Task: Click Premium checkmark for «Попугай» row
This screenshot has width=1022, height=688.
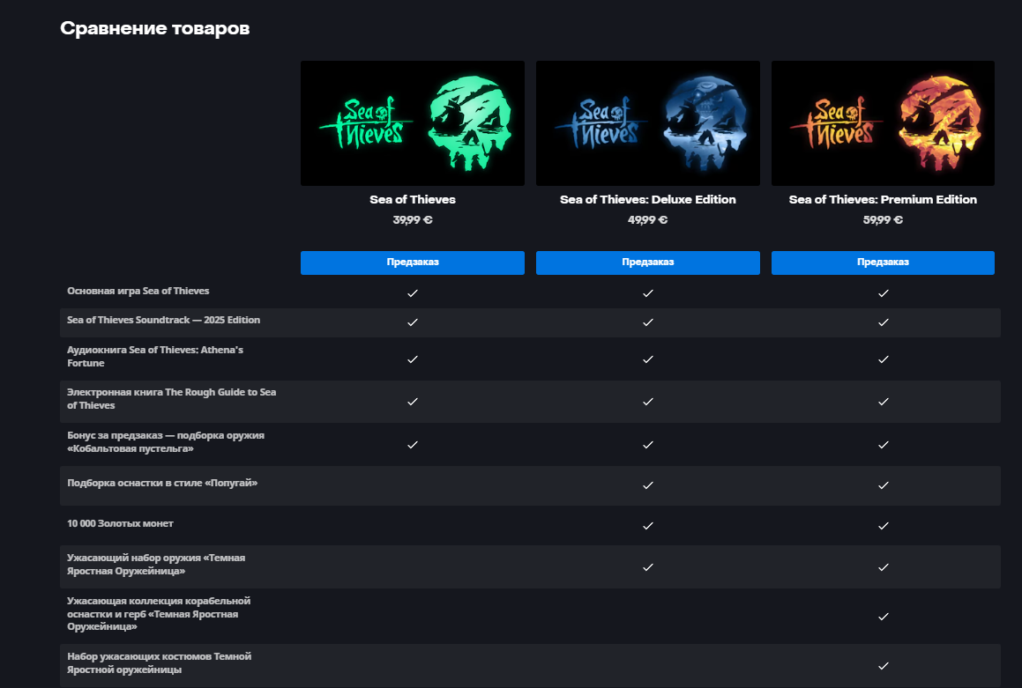Action: (884, 485)
